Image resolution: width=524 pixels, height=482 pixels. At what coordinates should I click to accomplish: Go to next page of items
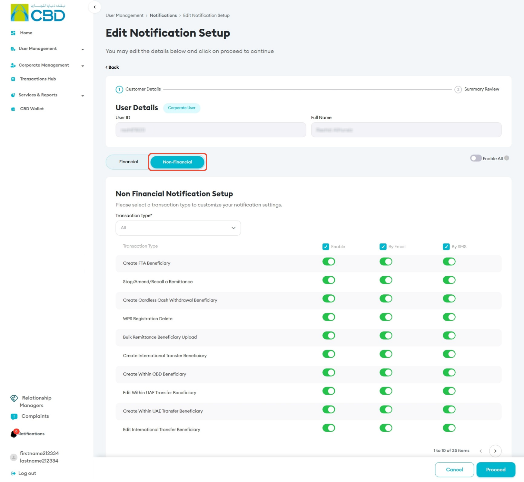pos(495,451)
